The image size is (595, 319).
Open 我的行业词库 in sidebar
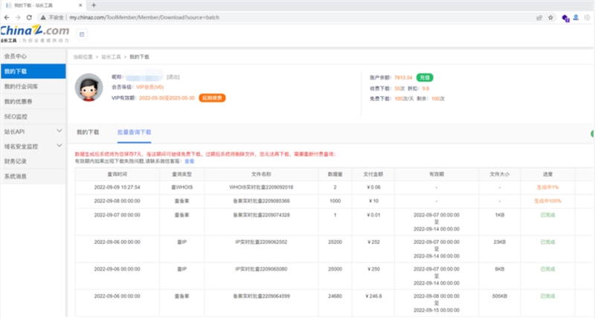pyautogui.click(x=33, y=86)
